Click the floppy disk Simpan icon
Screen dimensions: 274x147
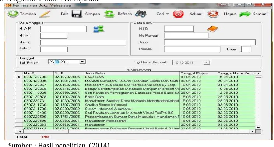pos(77,14)
